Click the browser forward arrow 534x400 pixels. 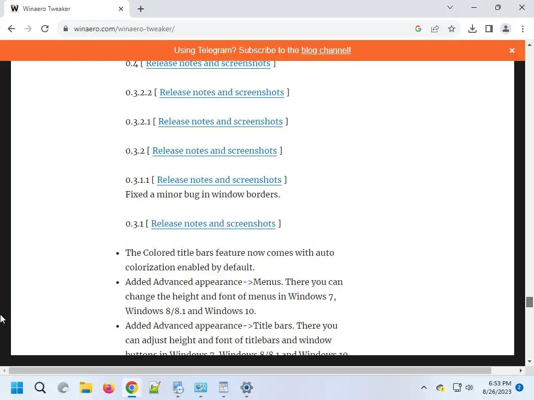pyautogui.click(x=28, y=29)
